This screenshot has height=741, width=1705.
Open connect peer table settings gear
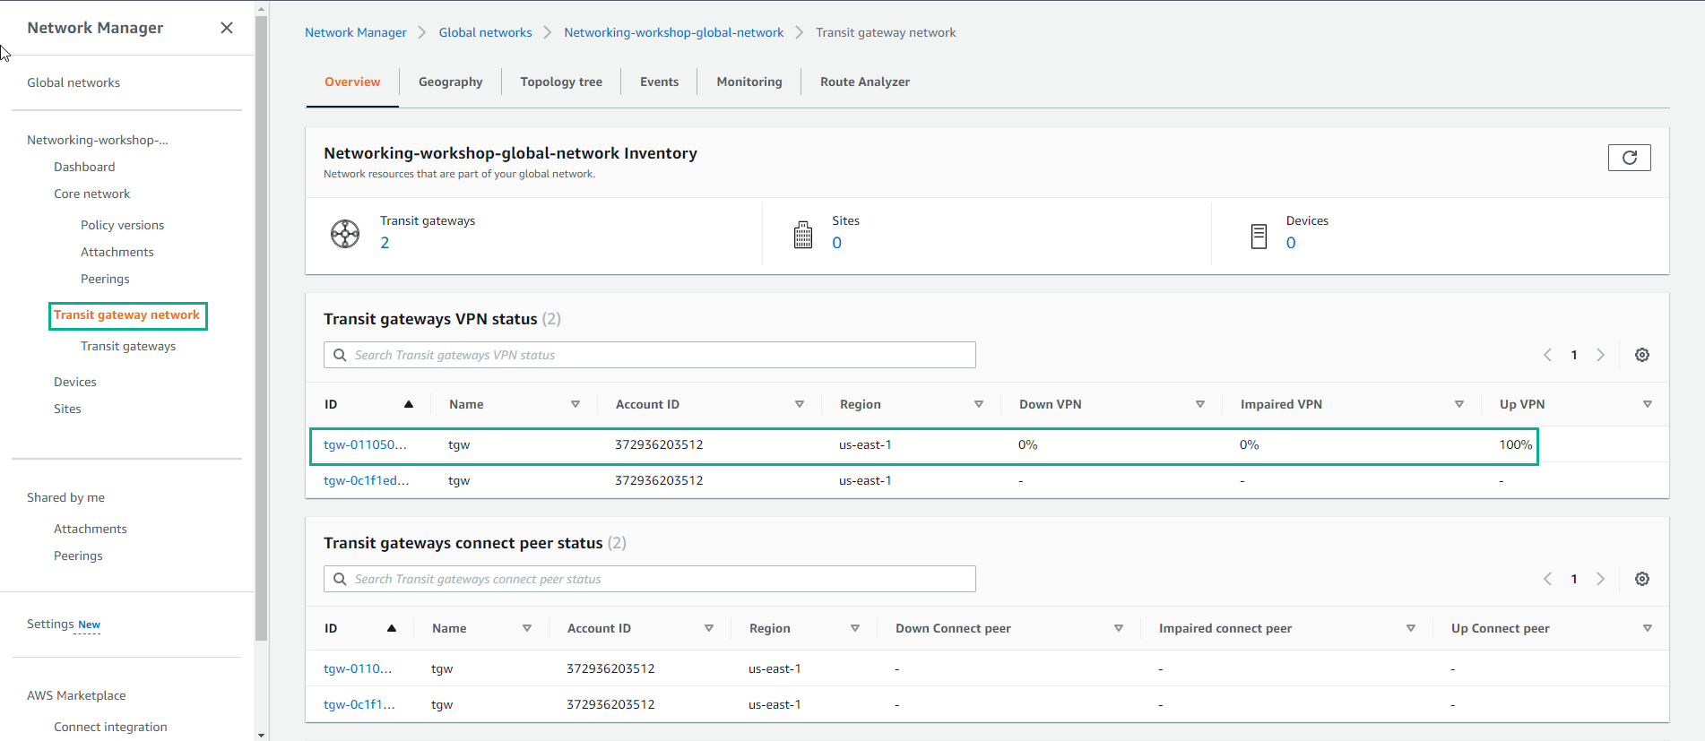[x=1641, y=579]
